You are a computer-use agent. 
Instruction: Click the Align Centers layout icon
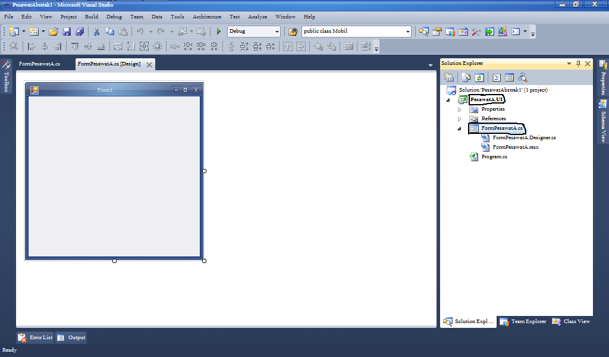45,46
